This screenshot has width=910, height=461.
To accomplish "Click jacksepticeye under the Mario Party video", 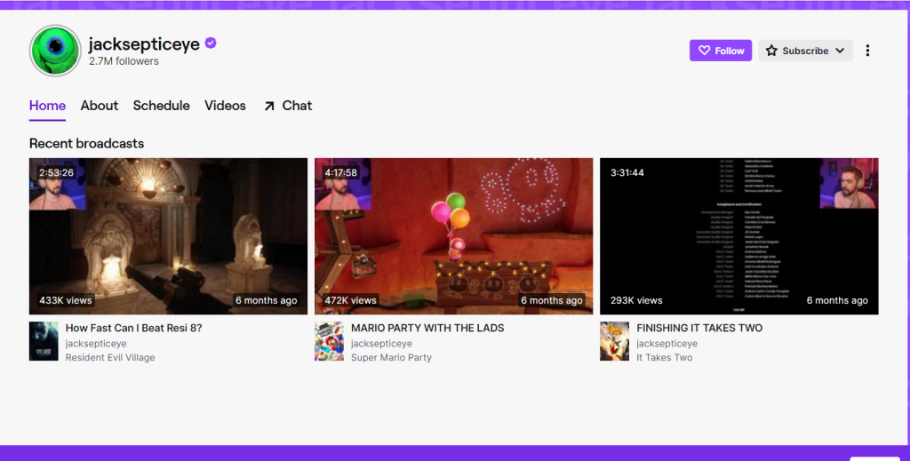I will click(381, 343).
